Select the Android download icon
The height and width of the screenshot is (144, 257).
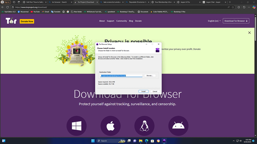click(178, 126)
